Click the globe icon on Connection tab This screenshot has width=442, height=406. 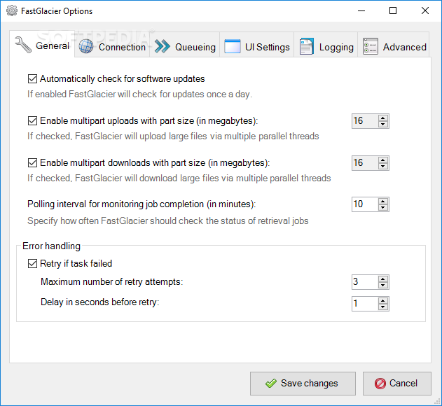pyautogui.click(x=86, y=46)
